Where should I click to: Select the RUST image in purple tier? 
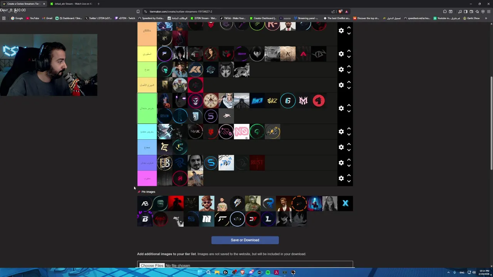(257, 163)
